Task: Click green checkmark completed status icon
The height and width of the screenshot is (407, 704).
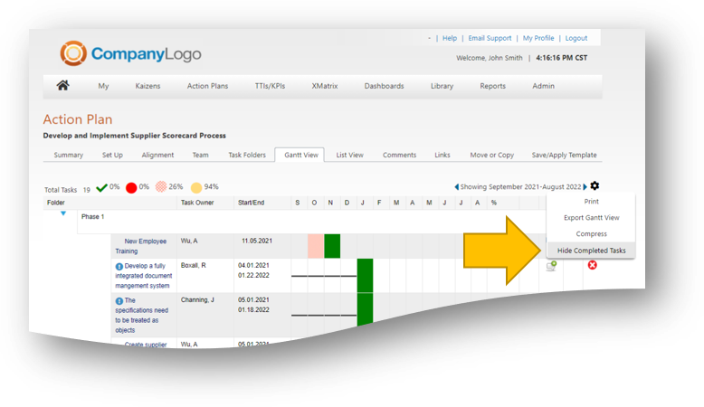Action: 101,187
